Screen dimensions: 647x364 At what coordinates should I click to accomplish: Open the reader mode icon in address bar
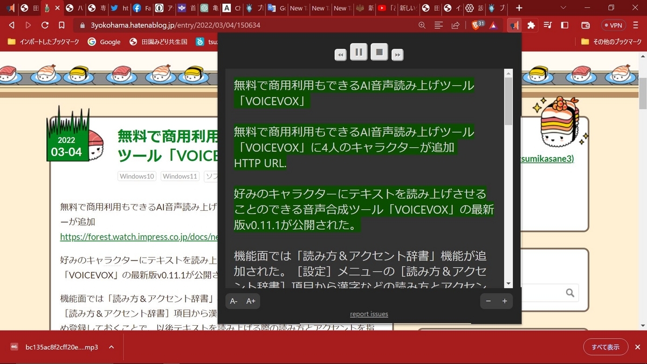(x=439, y=25)
